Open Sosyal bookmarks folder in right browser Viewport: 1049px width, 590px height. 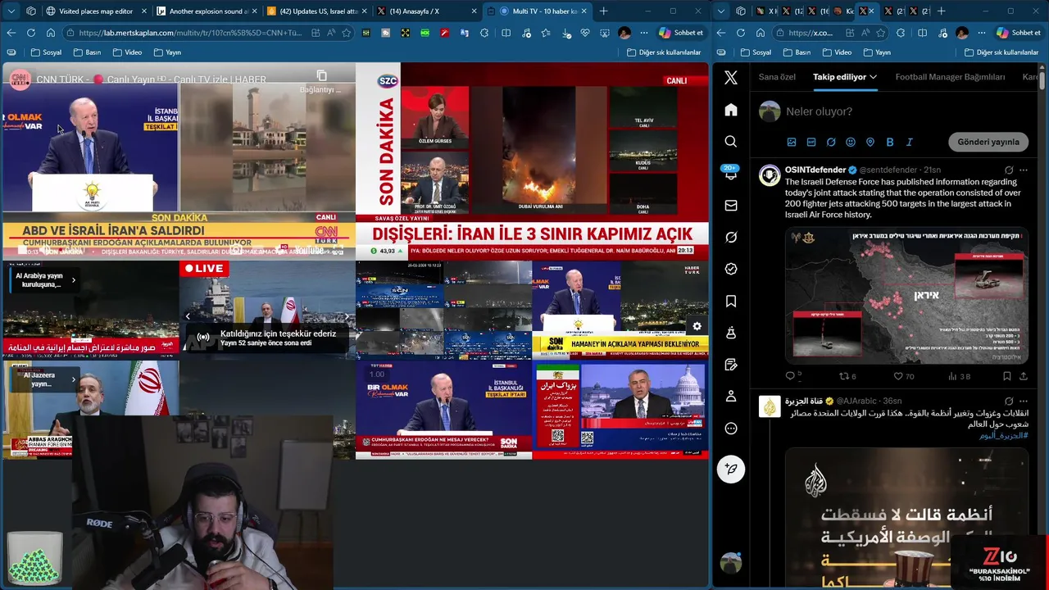756,52
